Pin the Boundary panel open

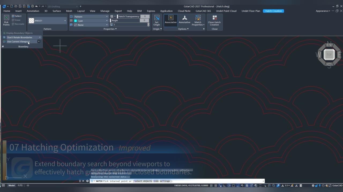pyautogui.click(x=3, y=46)
